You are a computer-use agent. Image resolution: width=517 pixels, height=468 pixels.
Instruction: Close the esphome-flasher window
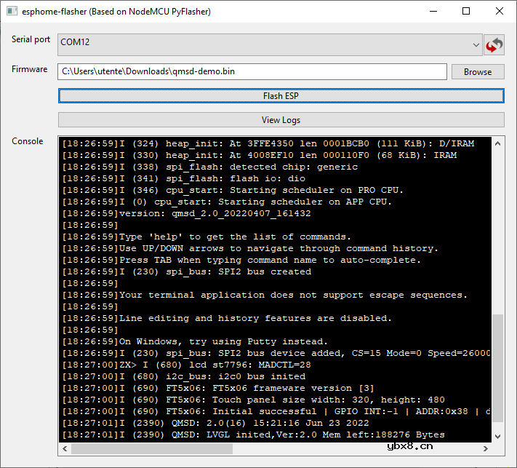tap(499, 12)
